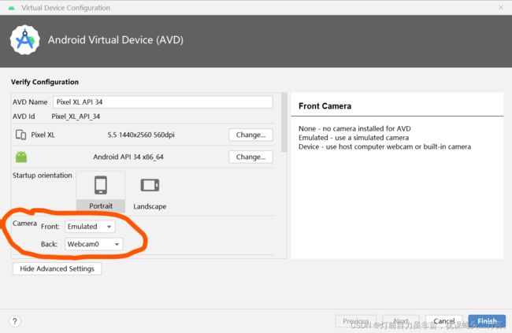Click the AVD Name input field

162,102
